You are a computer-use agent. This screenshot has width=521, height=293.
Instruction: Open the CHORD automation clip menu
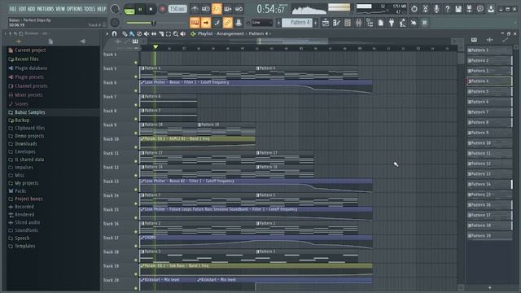142,238
